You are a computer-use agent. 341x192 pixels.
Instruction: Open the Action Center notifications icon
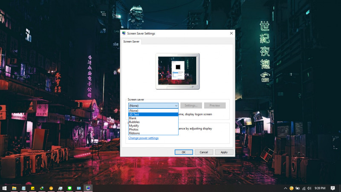pyautogui.click(x=333, y=188)
